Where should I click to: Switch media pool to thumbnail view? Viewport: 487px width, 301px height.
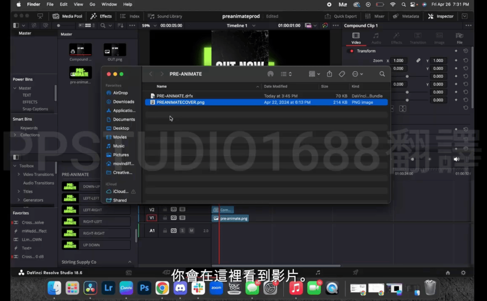click(88, 25)
